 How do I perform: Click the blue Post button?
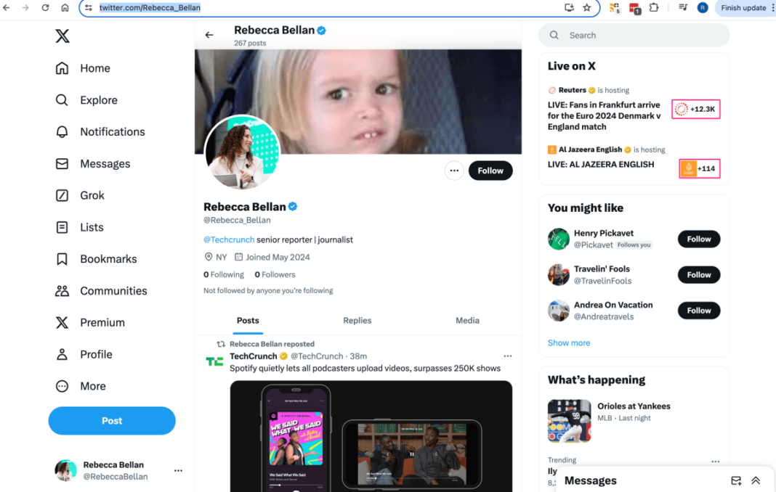[112, 421]
